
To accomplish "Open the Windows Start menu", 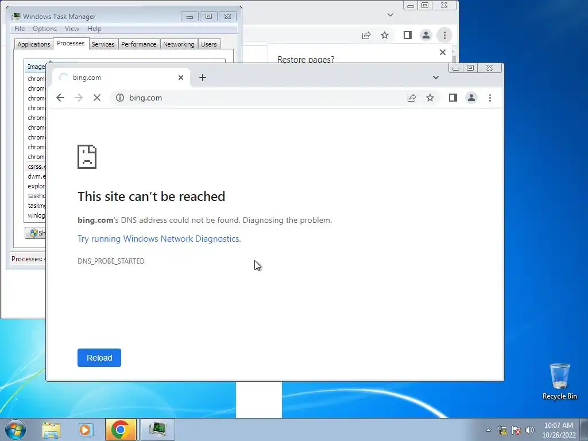I will tap(16, 430).
